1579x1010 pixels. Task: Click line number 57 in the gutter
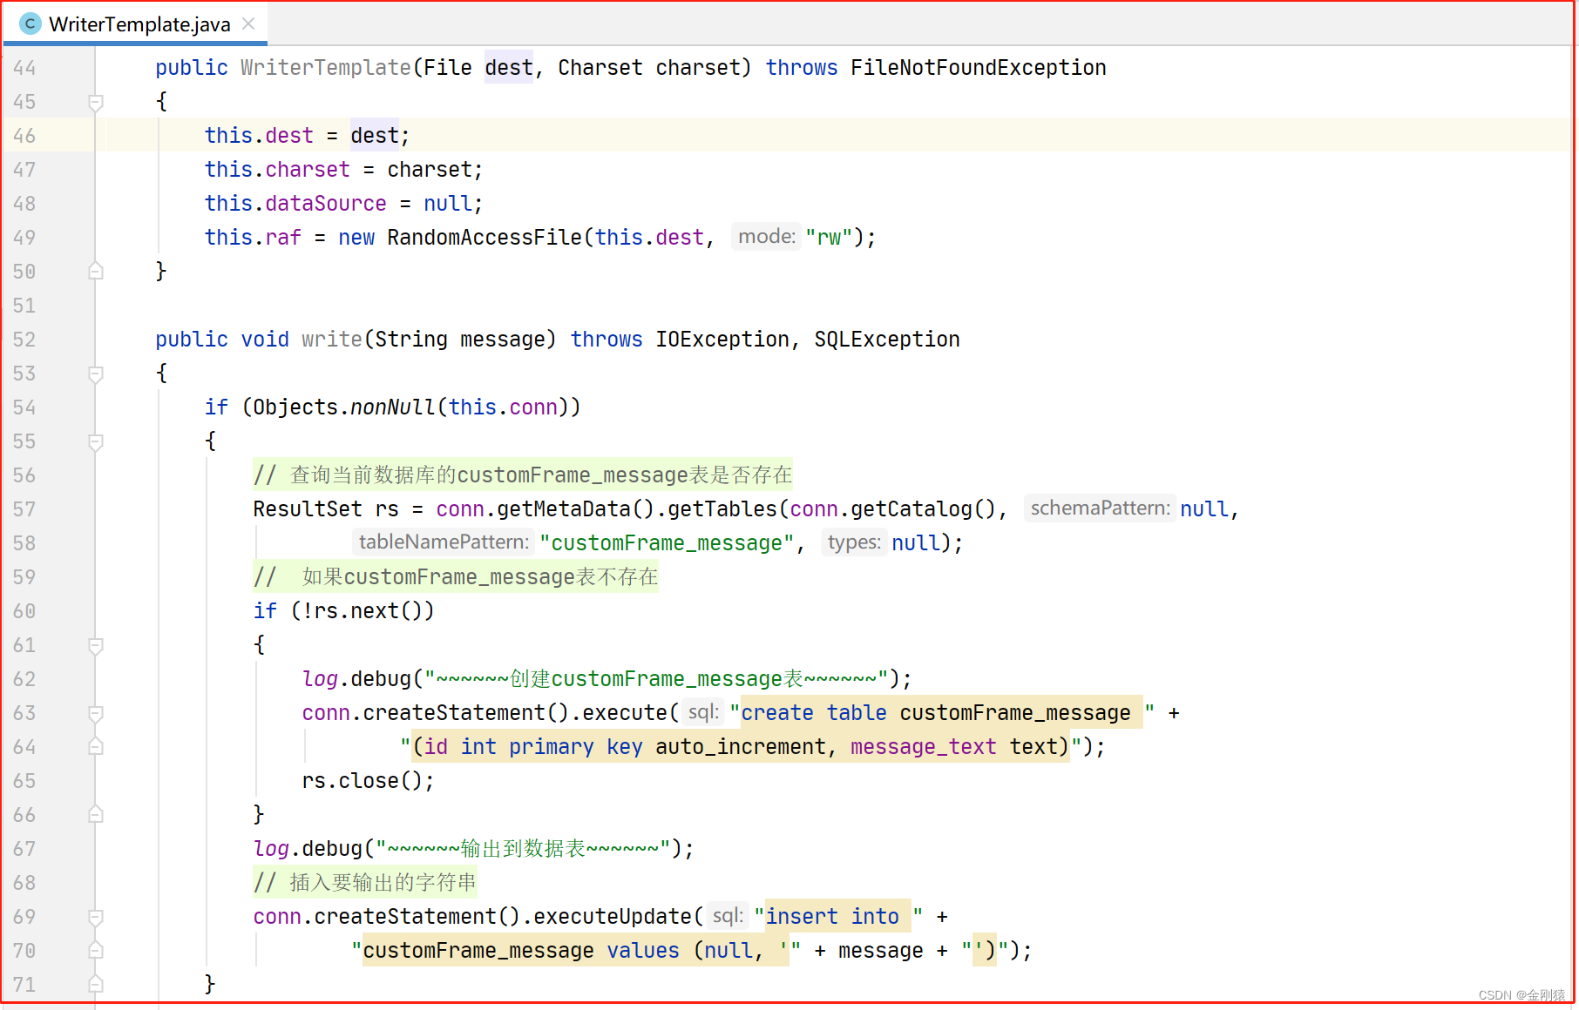24,509
